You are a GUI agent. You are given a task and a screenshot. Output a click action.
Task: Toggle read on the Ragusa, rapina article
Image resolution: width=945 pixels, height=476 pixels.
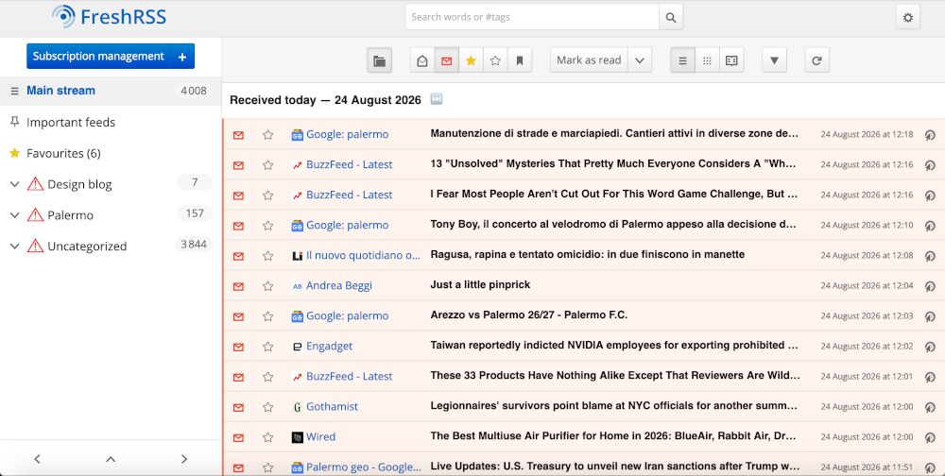pyautogui.click(x=239, y=256)
